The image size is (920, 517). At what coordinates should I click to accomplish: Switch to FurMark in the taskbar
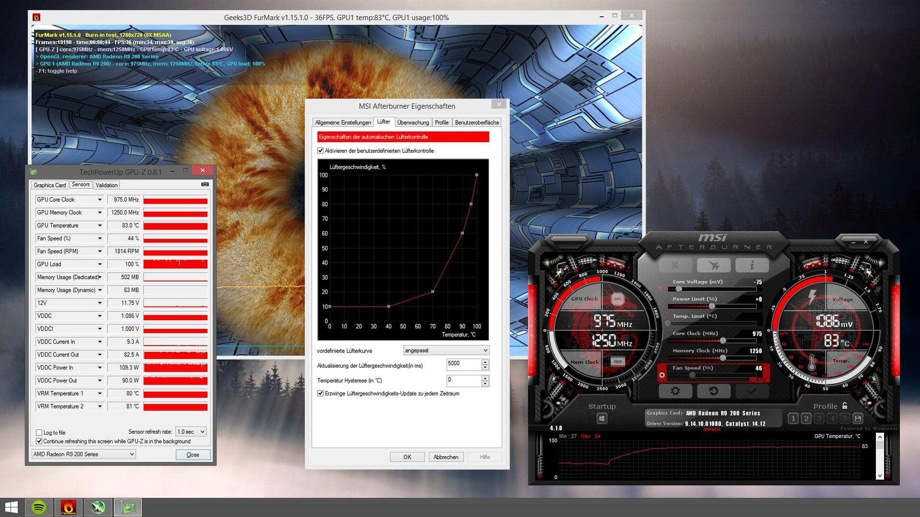click(69, 507)
